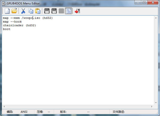Place the cursor in the 'map --hook' line
Viewport: 160px width, 116px height.
(x=12, y=22)
